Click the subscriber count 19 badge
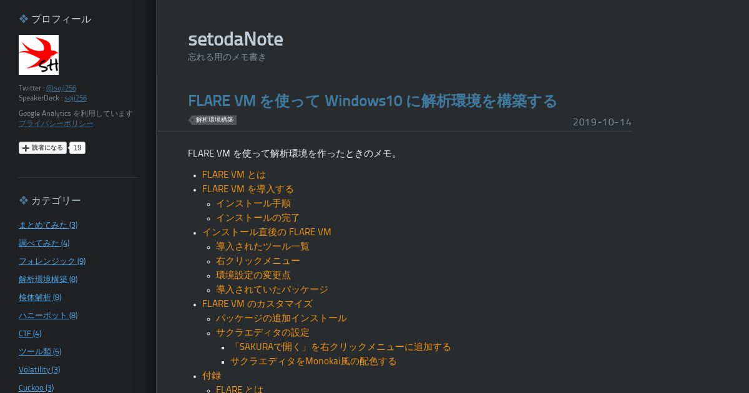Screen dimensions: 749x393 [77, 148]
